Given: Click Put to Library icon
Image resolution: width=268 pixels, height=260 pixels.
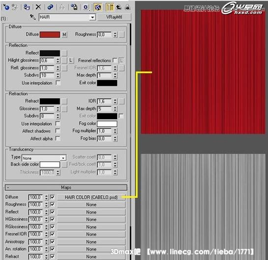Looking at the screenshot, I should tap(74, 7).
